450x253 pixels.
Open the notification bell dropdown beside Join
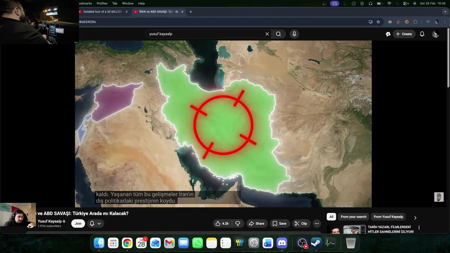(95, 223)
